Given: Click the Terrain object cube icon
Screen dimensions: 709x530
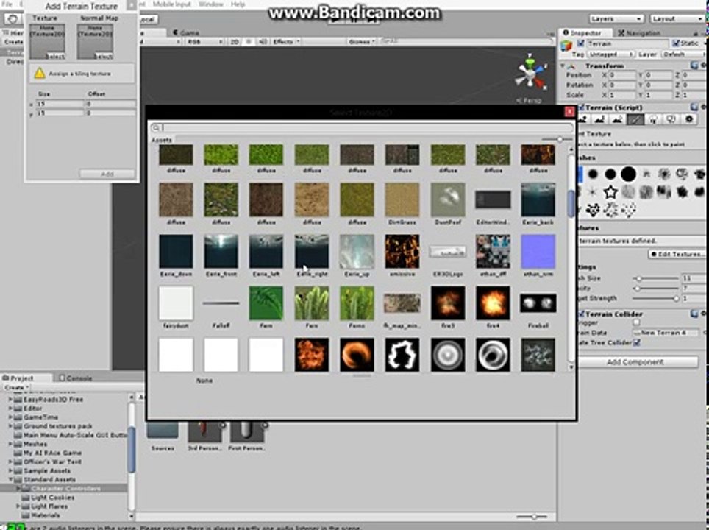Looking at the screenshot, I should click(566, 45).
